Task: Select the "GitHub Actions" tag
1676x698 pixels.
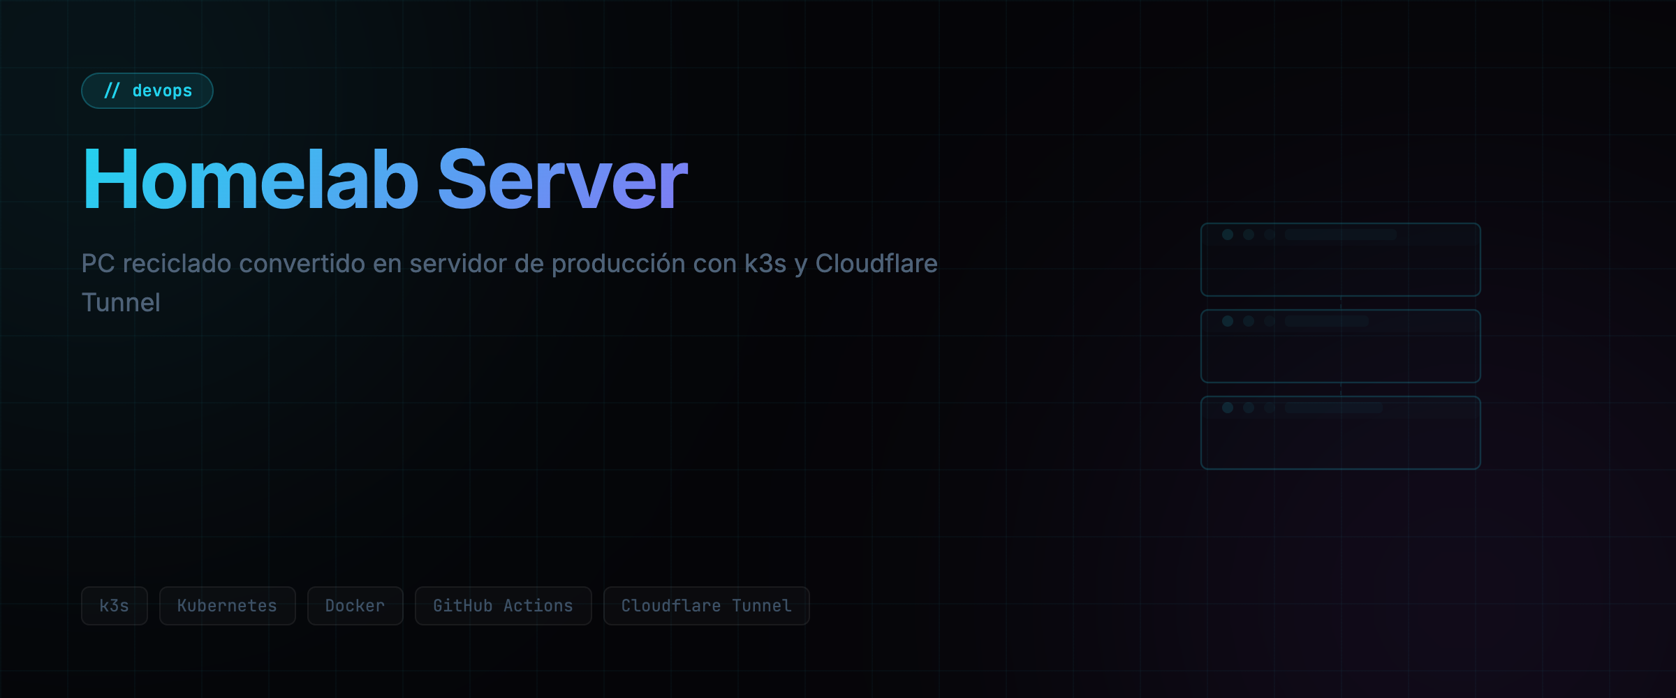Action: pyautogui.click(x=503, y=606)
